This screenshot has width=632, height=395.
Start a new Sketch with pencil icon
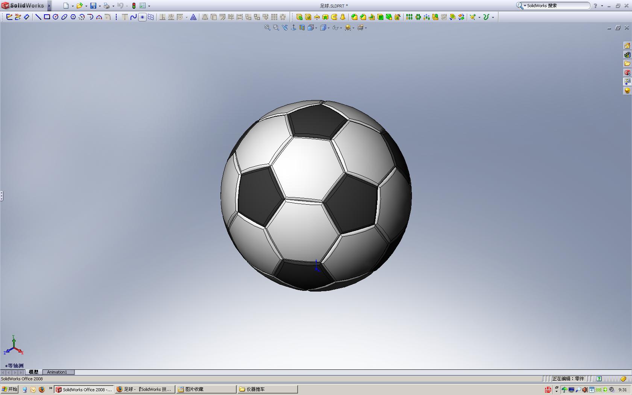coord(9,17)
